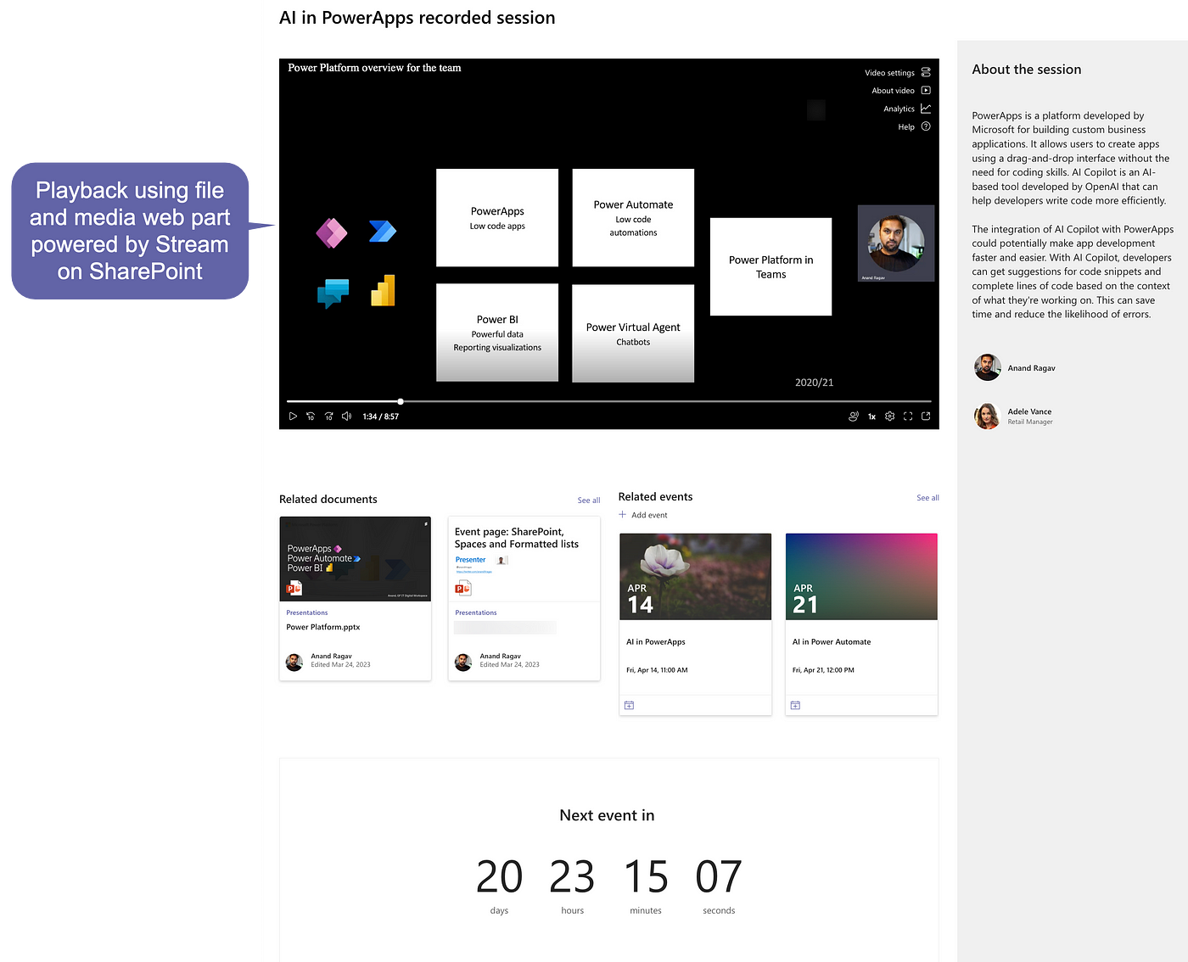Click the Power Automate logo in video
Image resolution: width=1188 pixels, height=962 pixels.
click(383, 231)
